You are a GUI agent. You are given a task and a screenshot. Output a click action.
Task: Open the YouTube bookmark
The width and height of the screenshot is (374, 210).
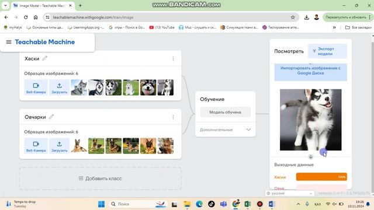click(x=162, y=27)
